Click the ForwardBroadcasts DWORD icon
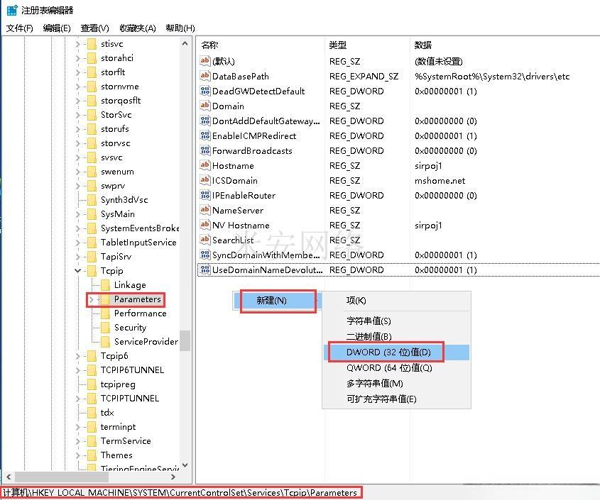Screen dimensions: 600x500 205,150
